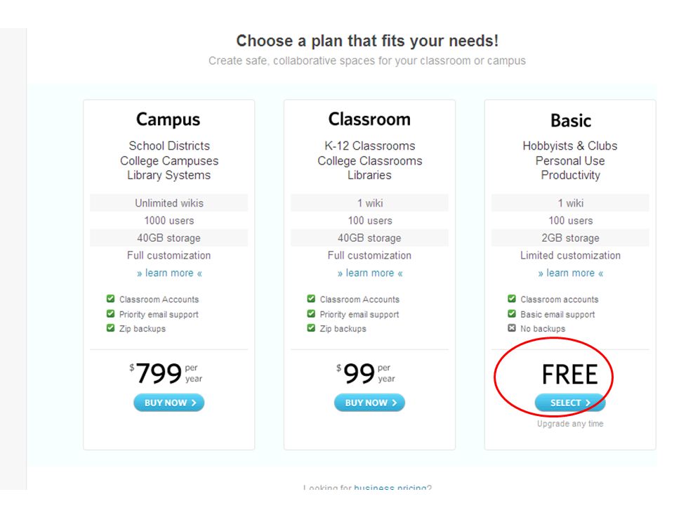Click the Classroom plan heading
Viewport: 674px width, 506px height.
point(369,119)
